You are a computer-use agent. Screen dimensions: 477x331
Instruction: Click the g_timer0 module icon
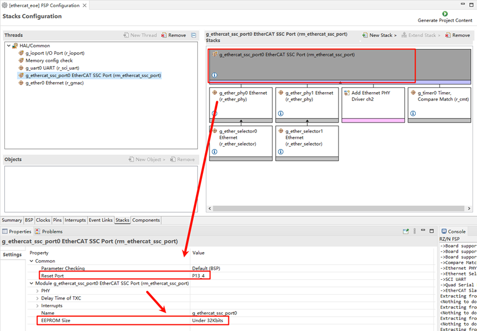point(413,93)
